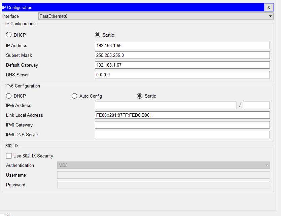The image size is (281, 216).
Task: Click the IPv6 Address input field
Action: pos(166,105)
